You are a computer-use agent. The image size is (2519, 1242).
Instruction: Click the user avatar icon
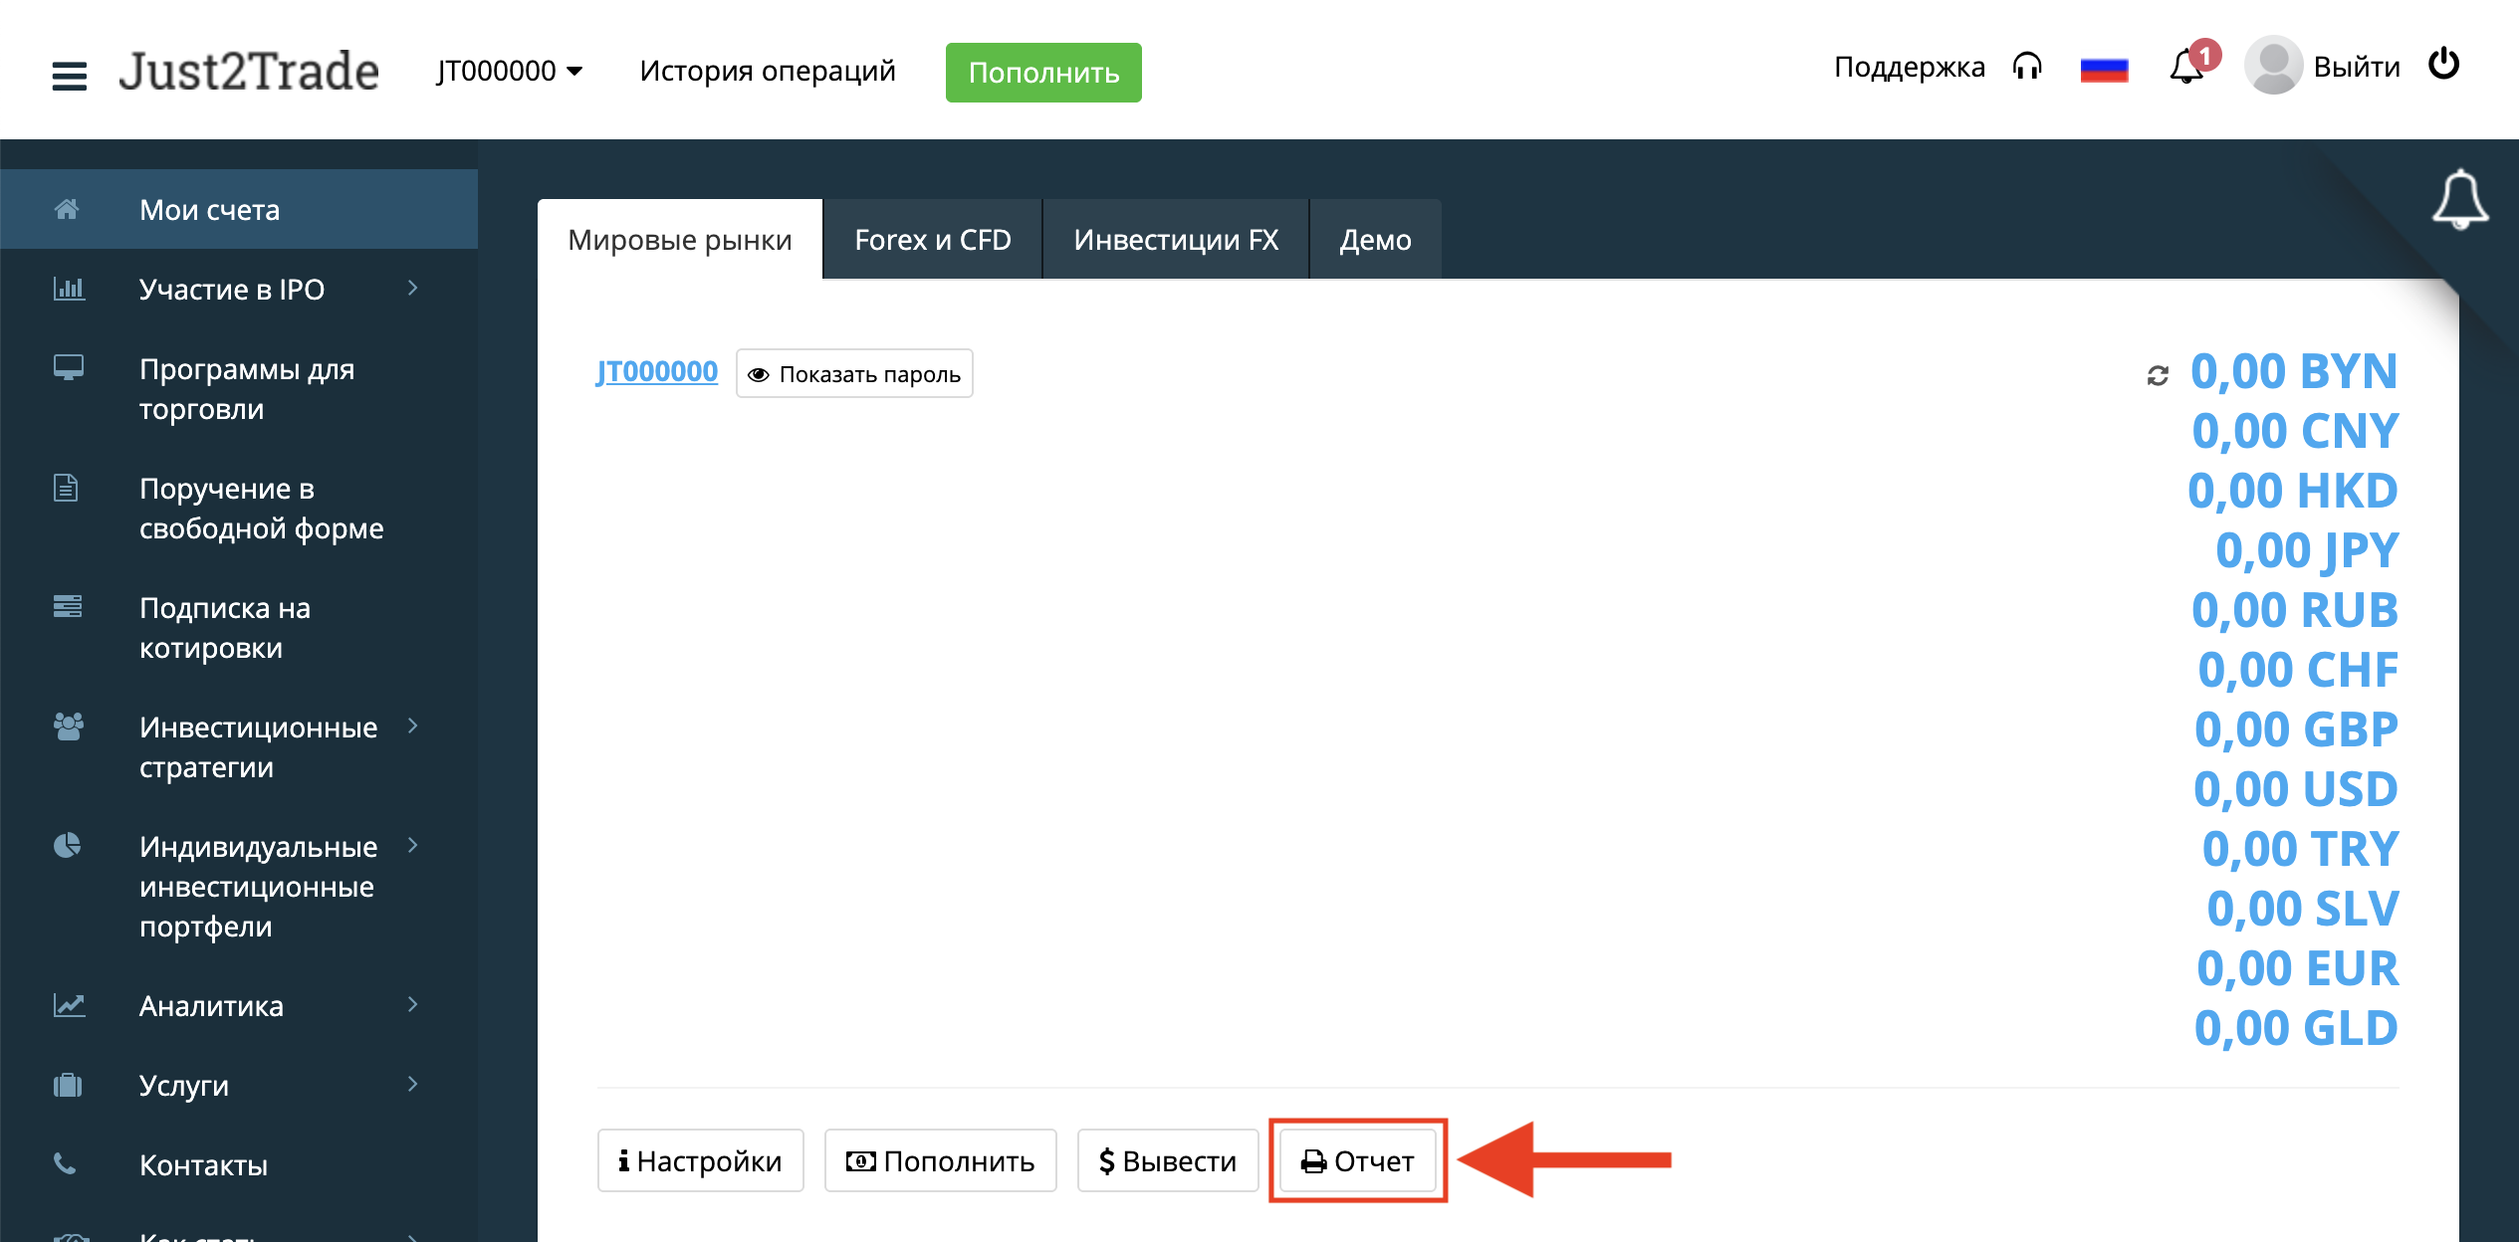pos(2273,67)
